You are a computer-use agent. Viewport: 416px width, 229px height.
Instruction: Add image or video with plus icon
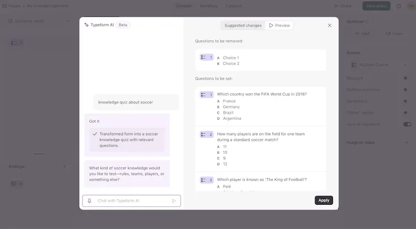(406, 142)
